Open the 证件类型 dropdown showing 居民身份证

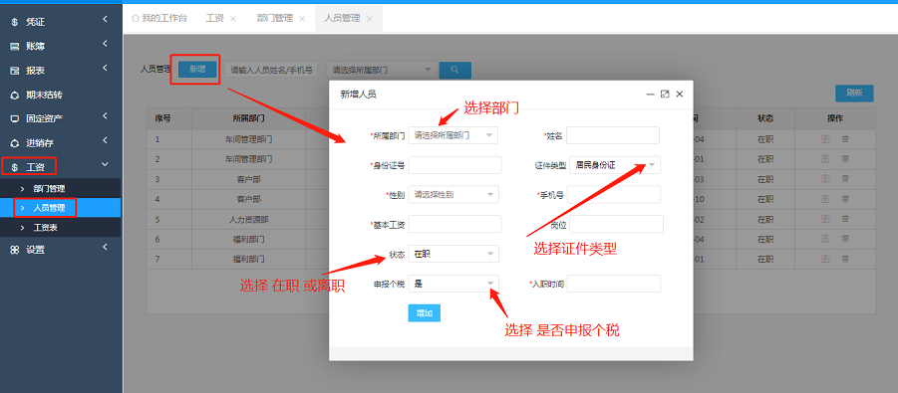pos(615,165)
